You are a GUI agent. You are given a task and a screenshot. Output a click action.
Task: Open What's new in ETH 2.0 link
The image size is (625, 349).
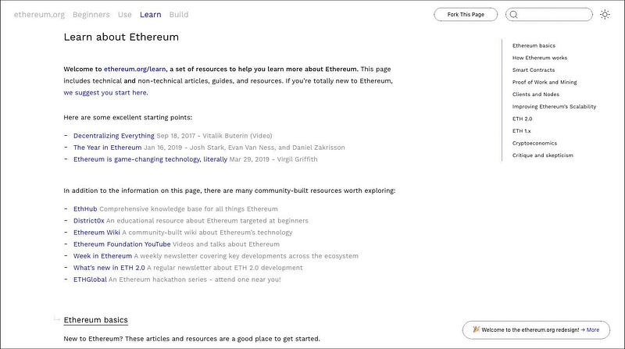point(109,268)
